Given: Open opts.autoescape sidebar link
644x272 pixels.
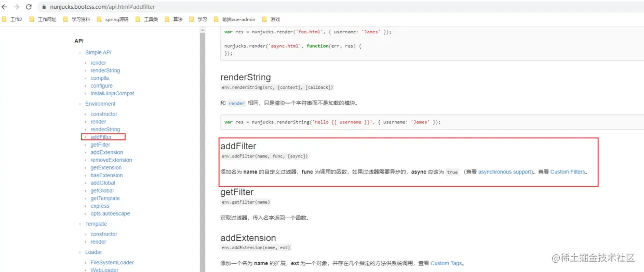Looking at the screenshot, I should [110, 213].
